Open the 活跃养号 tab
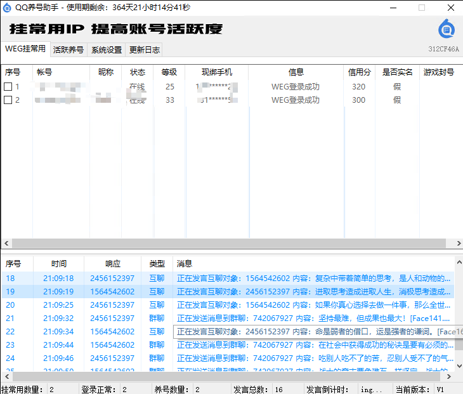This screenshot has width=463, height=394. click(68, 49)
